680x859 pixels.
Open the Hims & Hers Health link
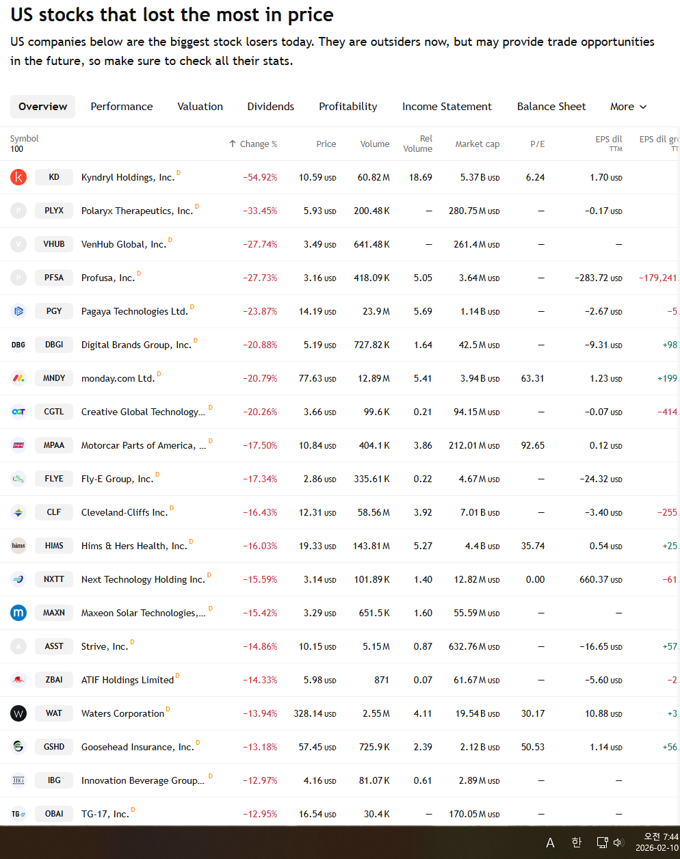coord(134,546)
